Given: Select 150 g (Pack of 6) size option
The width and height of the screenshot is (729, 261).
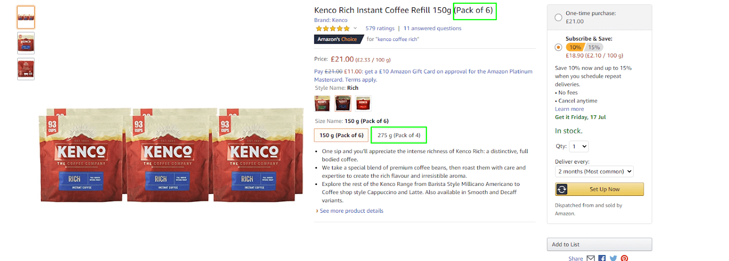Looking at the screenshot, I should (341, 135).
